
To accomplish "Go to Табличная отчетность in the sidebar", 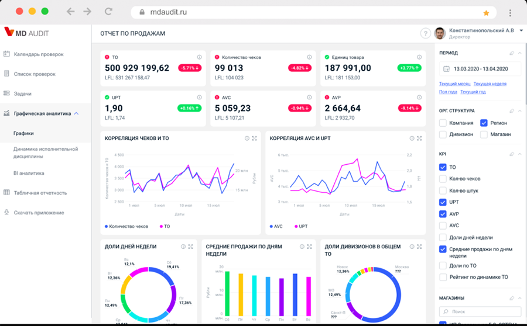I will (40, 193).
